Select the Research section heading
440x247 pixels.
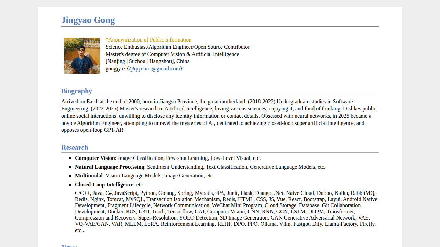[75, 148]
